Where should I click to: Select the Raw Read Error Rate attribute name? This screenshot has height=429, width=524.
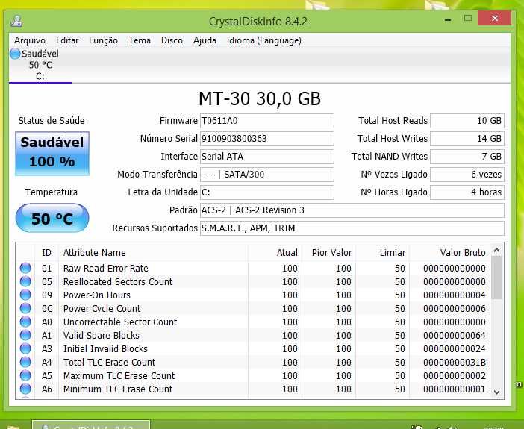coord(105,269)
